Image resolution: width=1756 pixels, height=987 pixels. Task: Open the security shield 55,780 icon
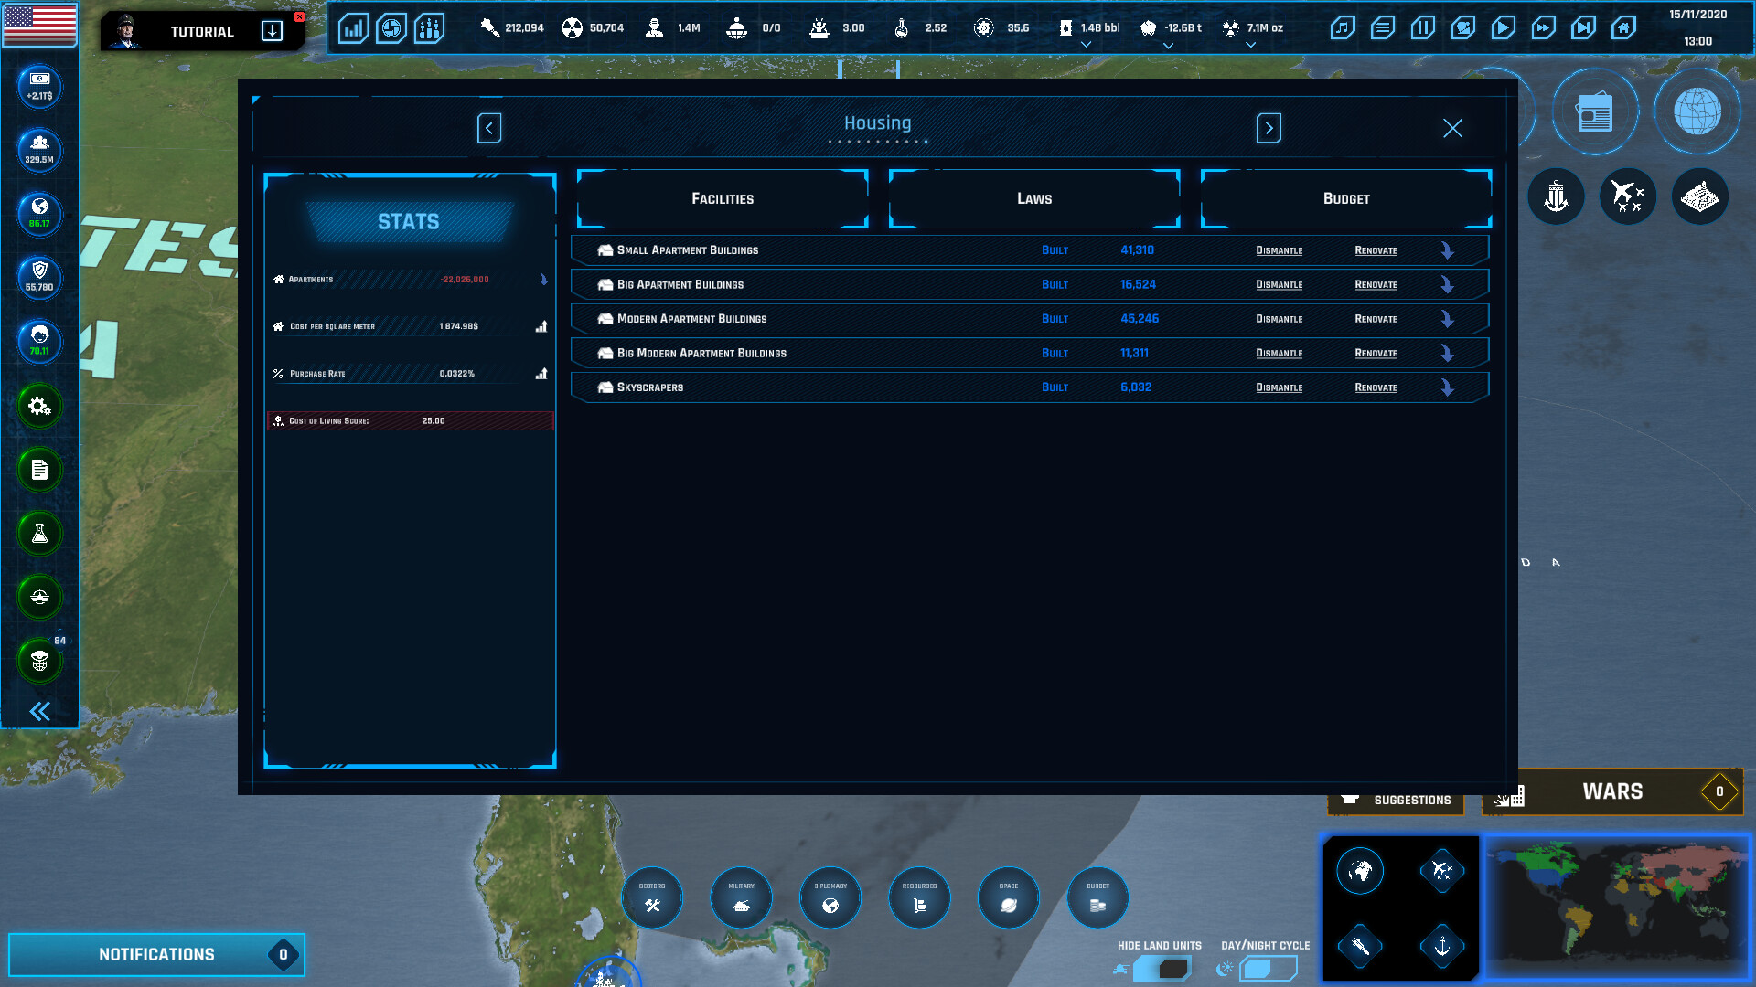point(39,277)
